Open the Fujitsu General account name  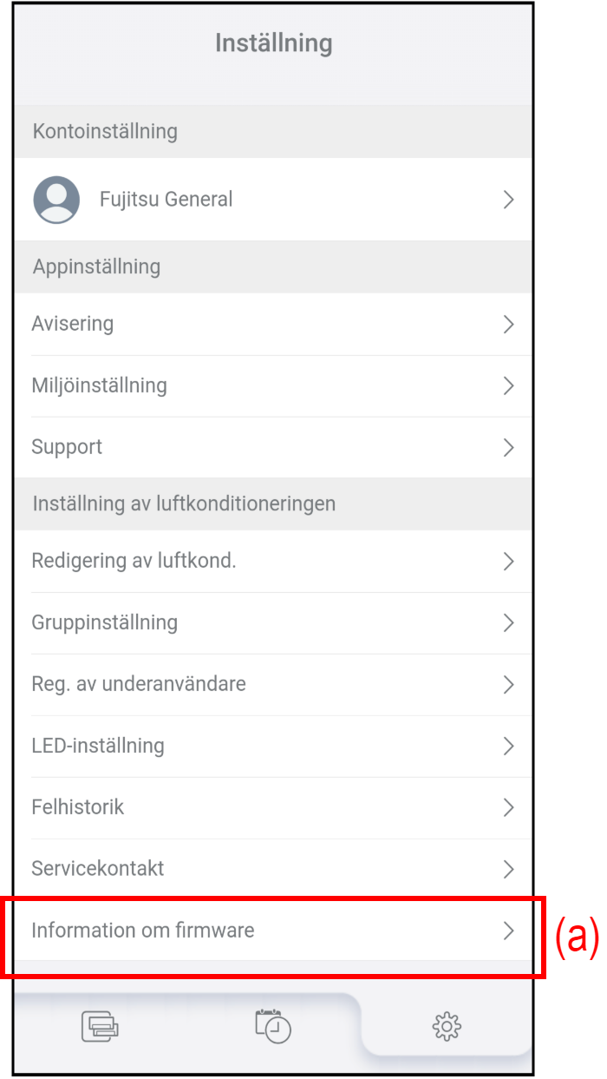coord(166,200)
